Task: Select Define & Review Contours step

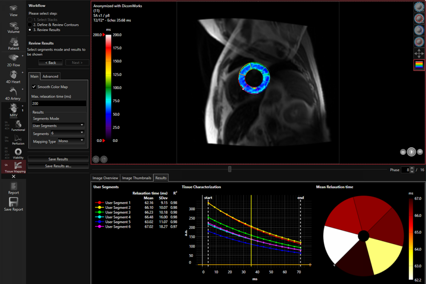Action: pos(30,25)
